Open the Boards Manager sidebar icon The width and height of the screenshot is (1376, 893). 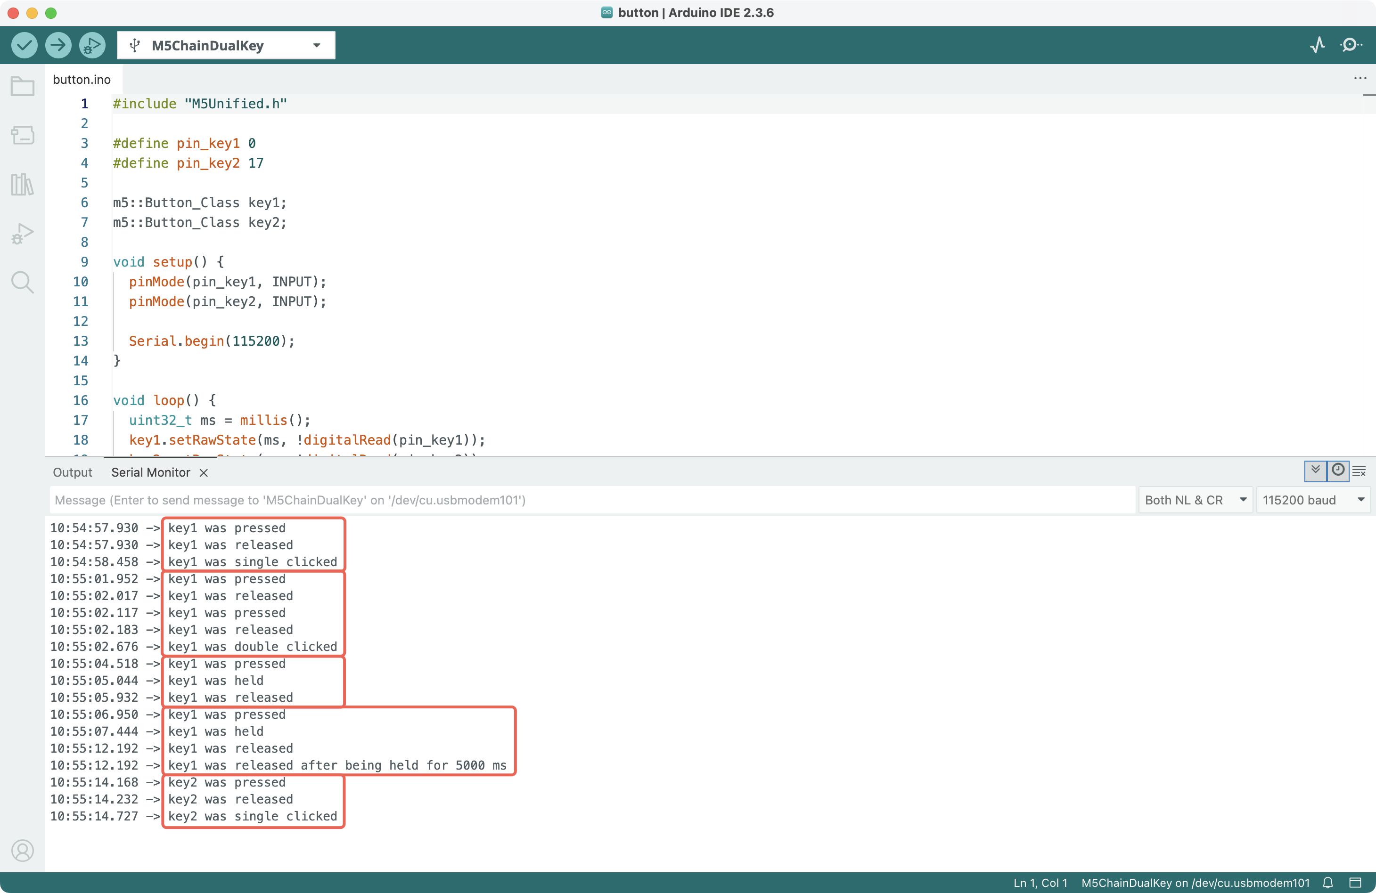[x=23, y=135]
